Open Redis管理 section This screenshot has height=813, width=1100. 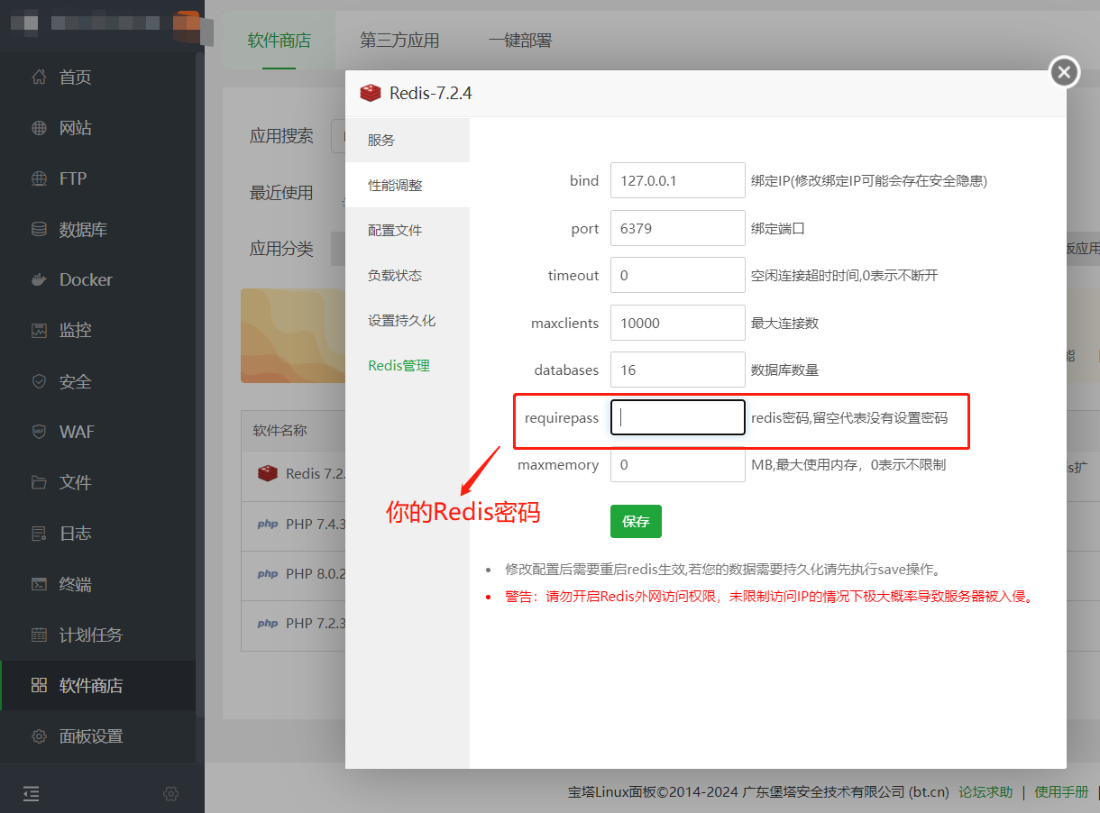pos(408,365)
